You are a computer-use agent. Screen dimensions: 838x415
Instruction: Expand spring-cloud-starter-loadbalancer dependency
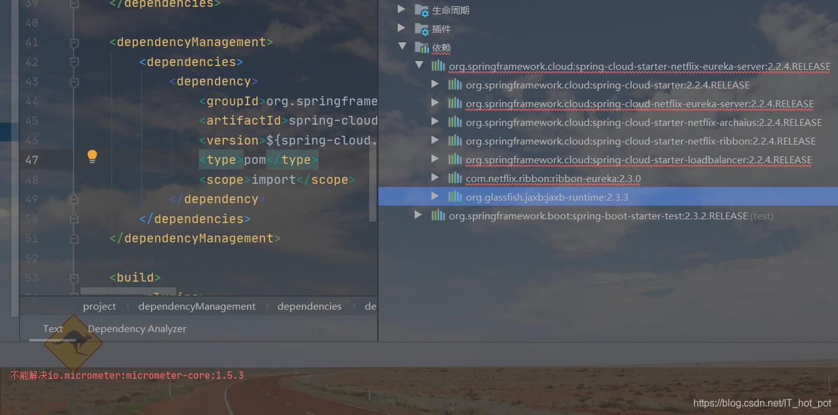click(x=435, y=159)
